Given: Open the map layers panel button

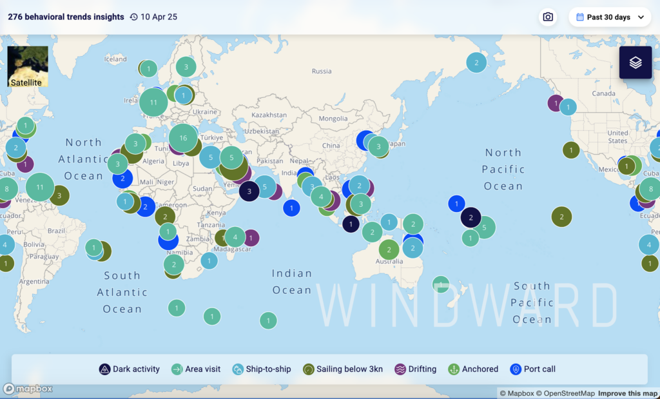Looking at the screenshot, I should 635,63.
